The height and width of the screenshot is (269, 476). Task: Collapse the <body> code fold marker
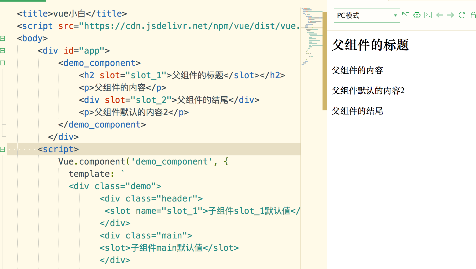(x=3, y=38)
